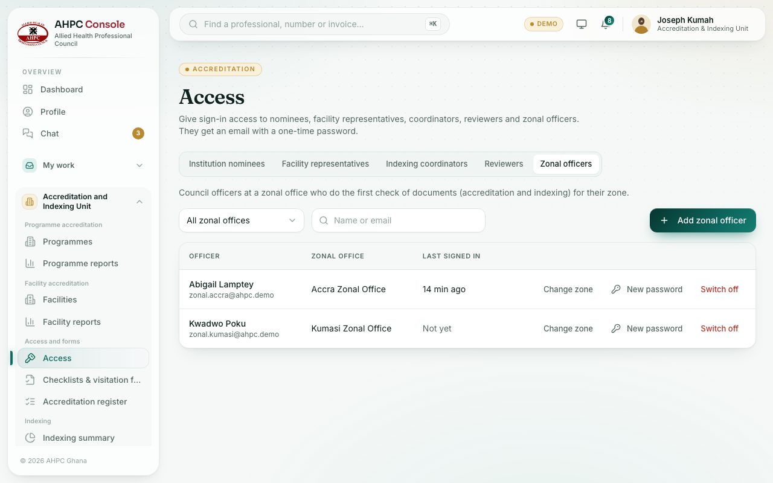Click the Indexing summary pie icon
The width and height of the screenshot is (773, 483).
[30, 438]
